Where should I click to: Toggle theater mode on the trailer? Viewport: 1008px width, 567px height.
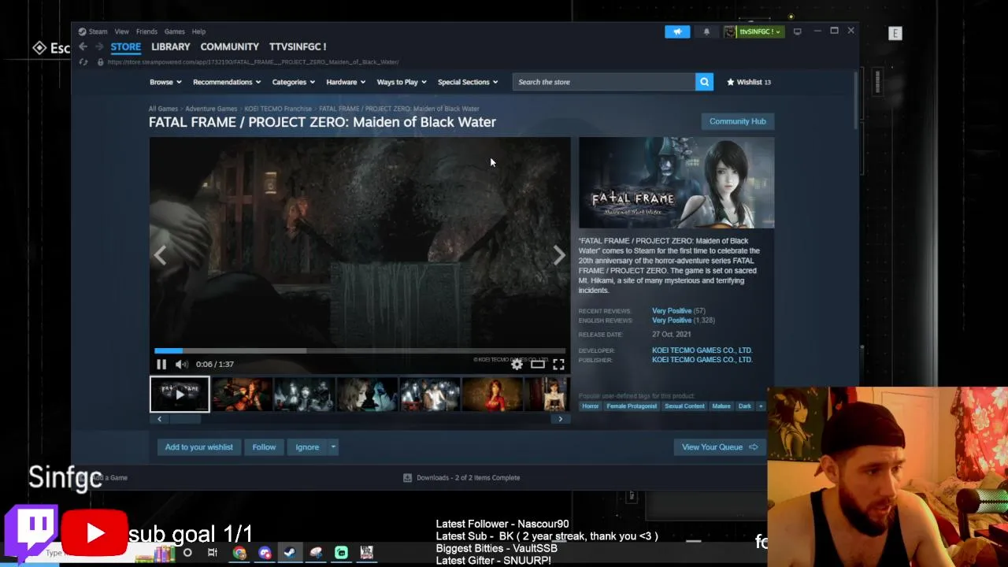[x=537, y=364]
